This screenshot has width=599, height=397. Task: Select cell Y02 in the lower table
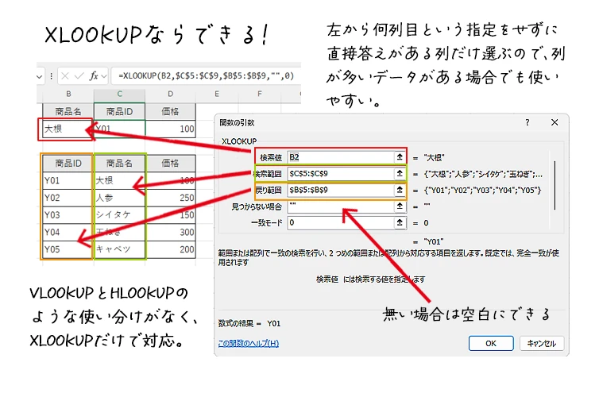68,198
